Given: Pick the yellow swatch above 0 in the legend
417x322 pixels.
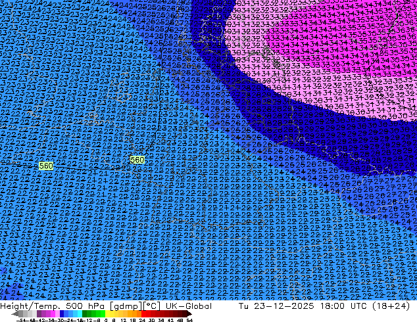Looking at the screenshot, I should pyautogui.click(x=107, y=313).
